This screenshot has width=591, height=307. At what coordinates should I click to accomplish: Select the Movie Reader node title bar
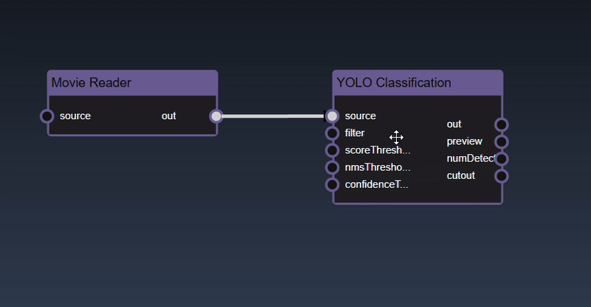click(132, 83)
